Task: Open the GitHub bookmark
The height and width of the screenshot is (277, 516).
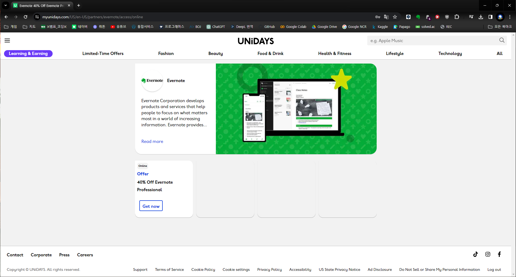Action: (267, 27)
